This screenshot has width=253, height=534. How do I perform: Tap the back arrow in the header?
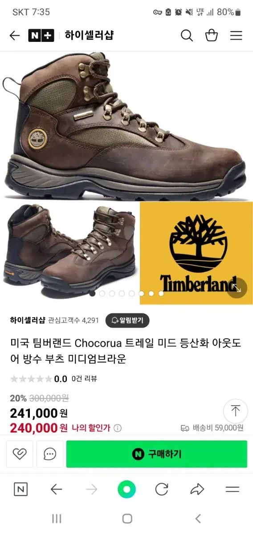pos(15,36)
